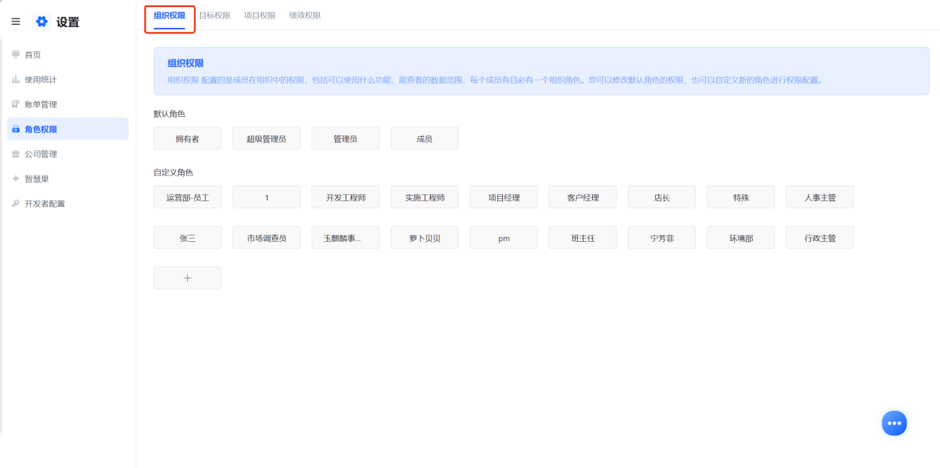The width and height of the screenshot is (940, 468).
Task: Open the custom role named 1
Action: [x=266, y=197]
